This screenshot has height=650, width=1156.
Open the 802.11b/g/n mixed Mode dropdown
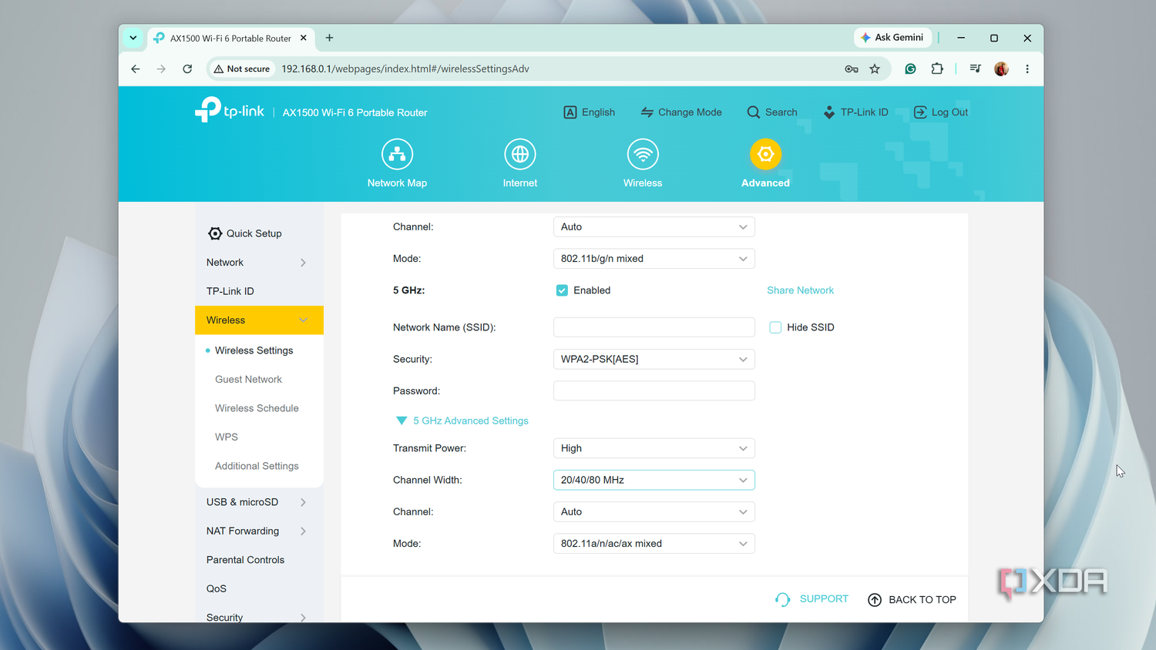point(654,259)
